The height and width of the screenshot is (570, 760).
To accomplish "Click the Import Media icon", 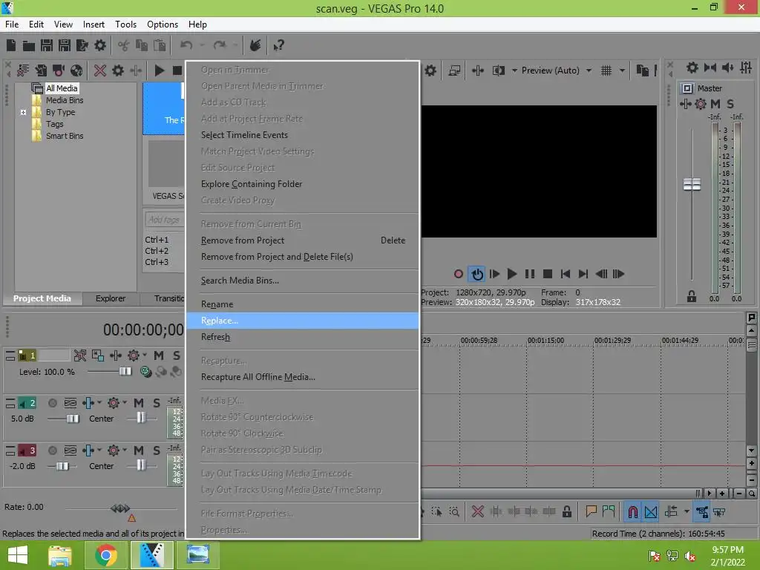I will point(41,71).
